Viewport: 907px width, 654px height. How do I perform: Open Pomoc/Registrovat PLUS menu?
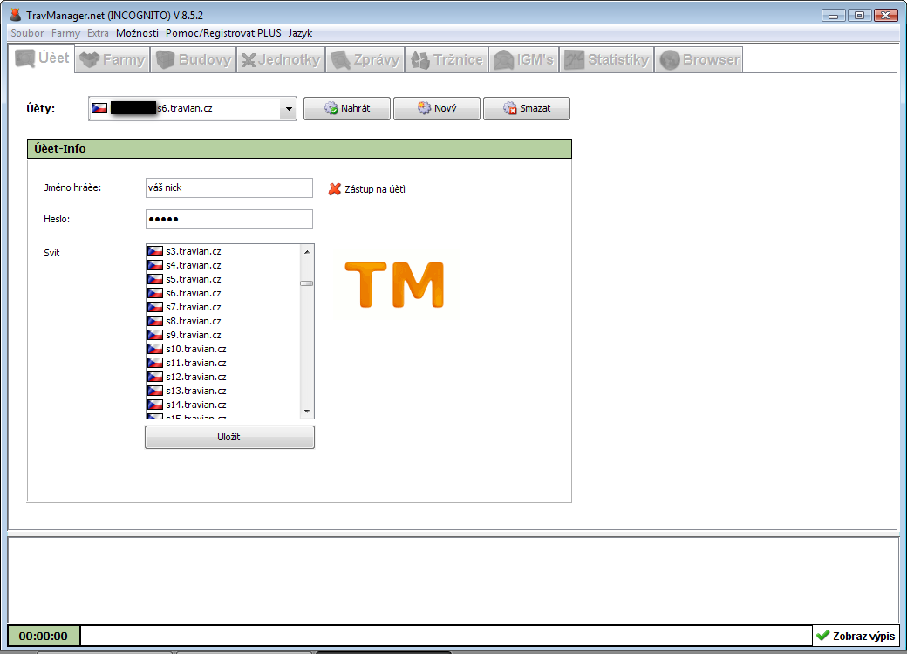[x=223, y=33]
